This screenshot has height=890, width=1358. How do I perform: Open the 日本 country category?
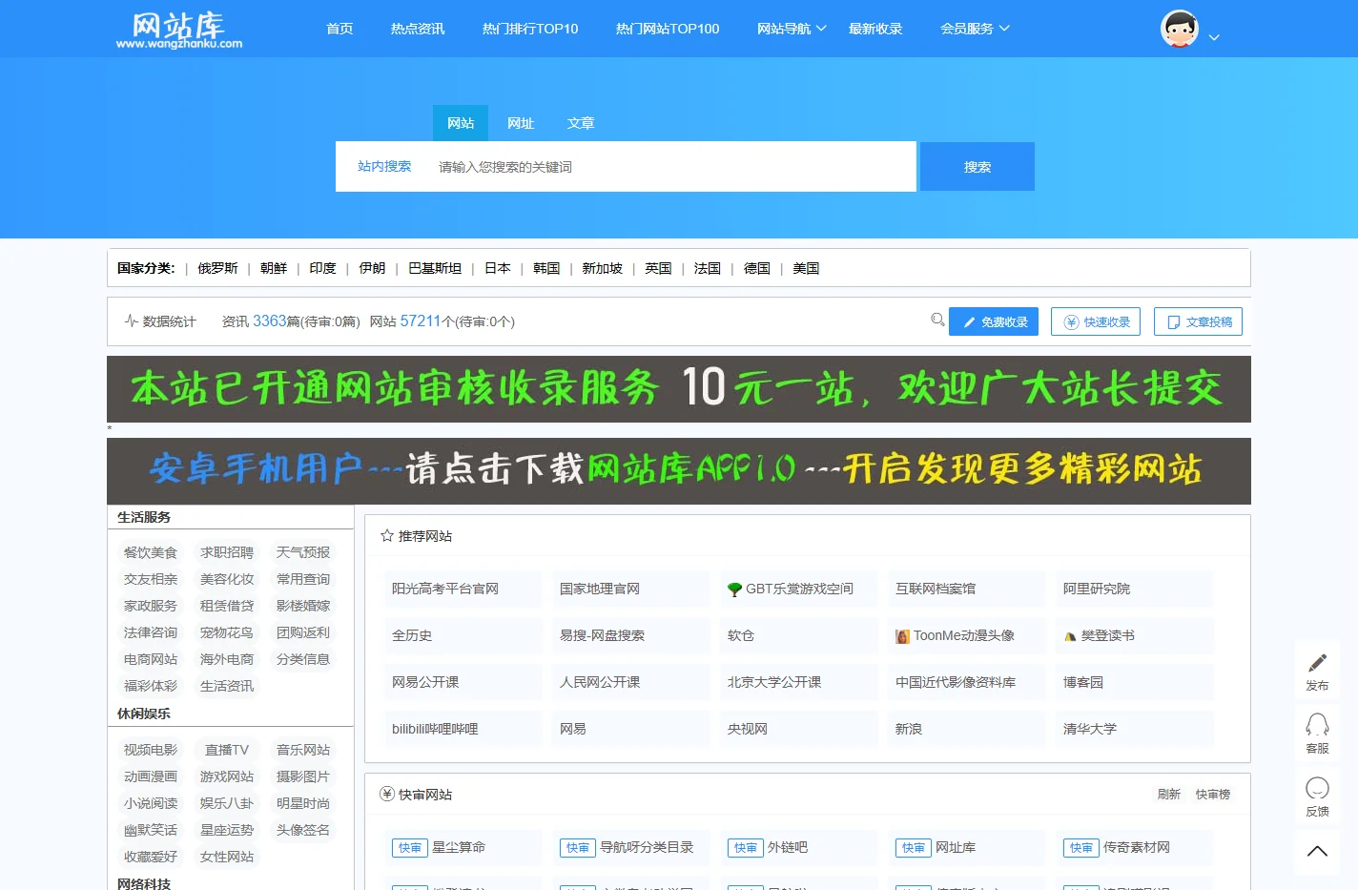click(498, 268)
